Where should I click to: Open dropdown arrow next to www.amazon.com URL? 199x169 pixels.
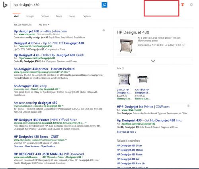[63, 106]
